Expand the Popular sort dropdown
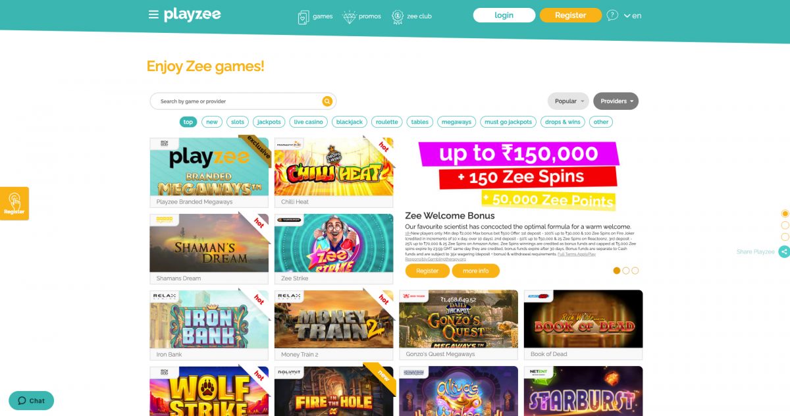 [569, 101]
